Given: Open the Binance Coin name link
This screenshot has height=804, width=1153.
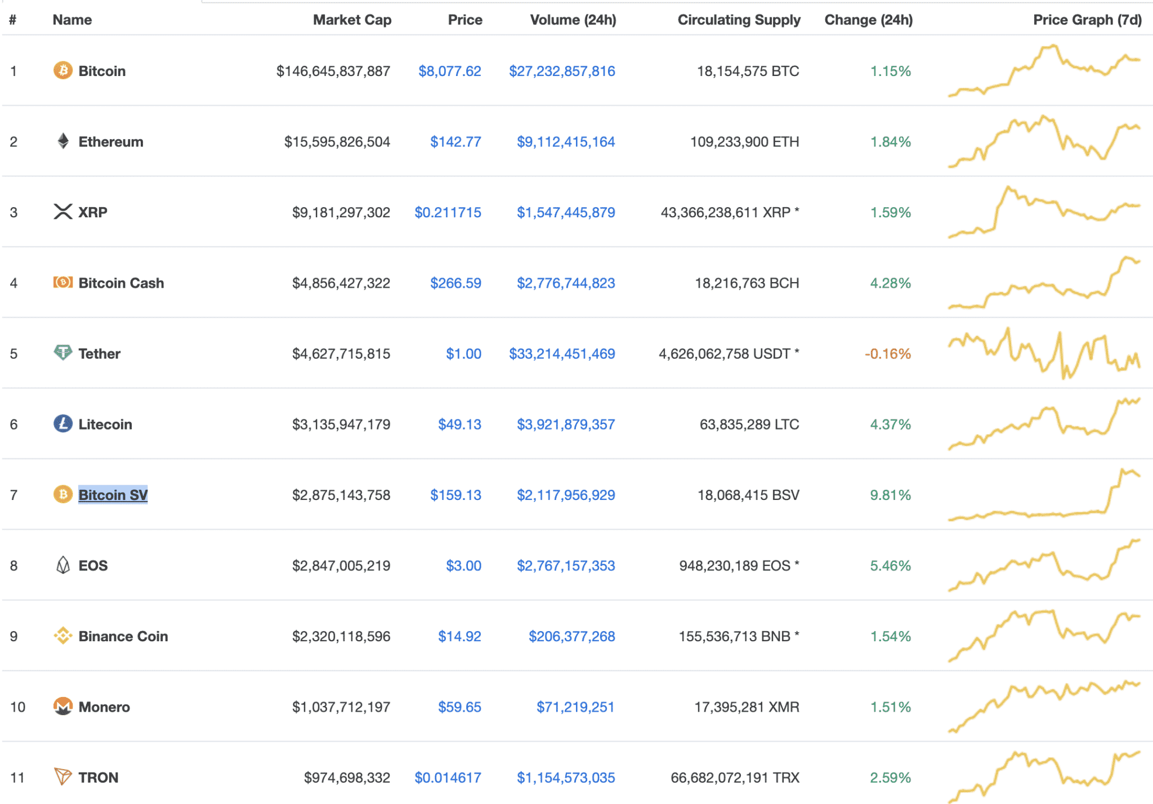Looking at the screenshot, I should (x=123, y=636).
